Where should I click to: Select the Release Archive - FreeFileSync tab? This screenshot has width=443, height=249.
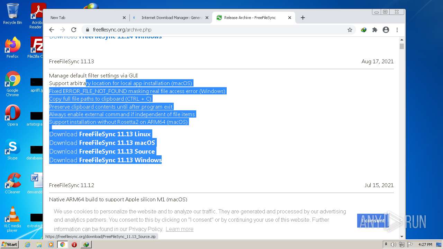click(254, 18)
